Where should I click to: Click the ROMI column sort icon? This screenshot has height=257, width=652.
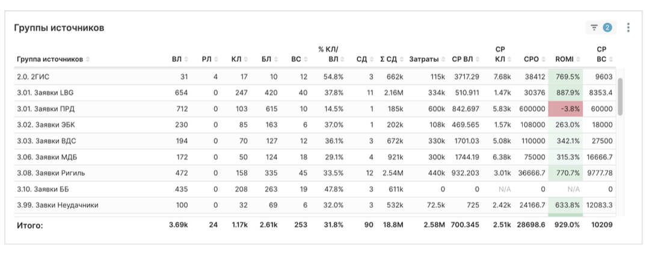point(578,59)
